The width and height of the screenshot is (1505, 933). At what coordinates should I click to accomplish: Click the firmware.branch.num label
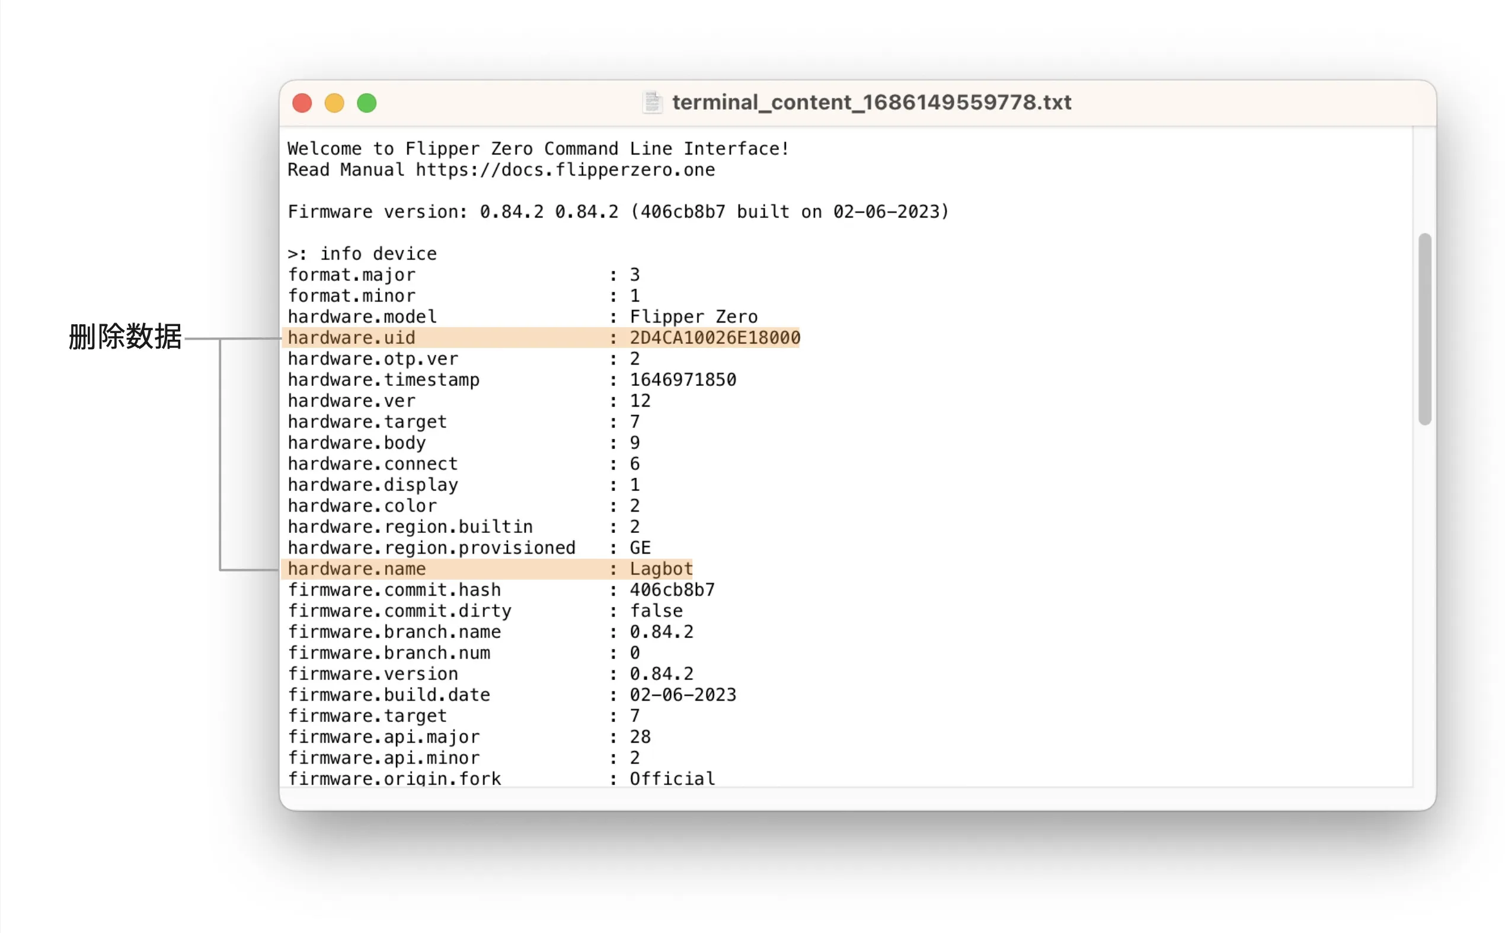click(389, 652)
